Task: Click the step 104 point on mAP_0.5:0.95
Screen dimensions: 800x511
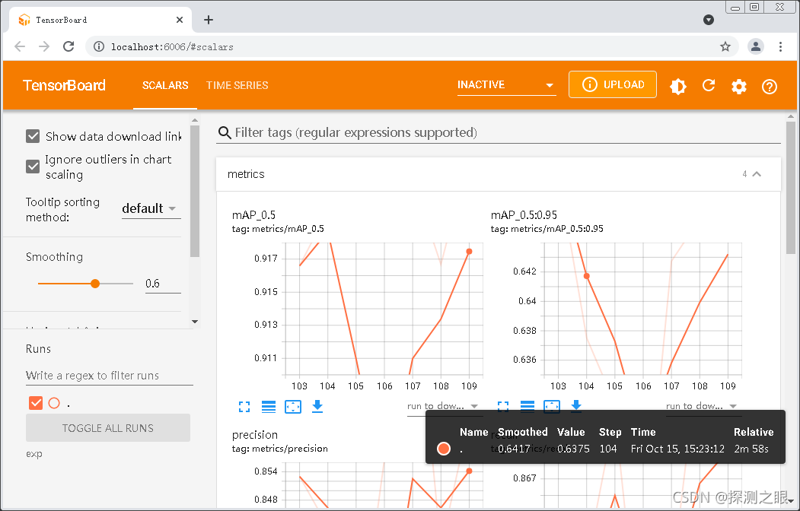Action: tap(587, 276)
